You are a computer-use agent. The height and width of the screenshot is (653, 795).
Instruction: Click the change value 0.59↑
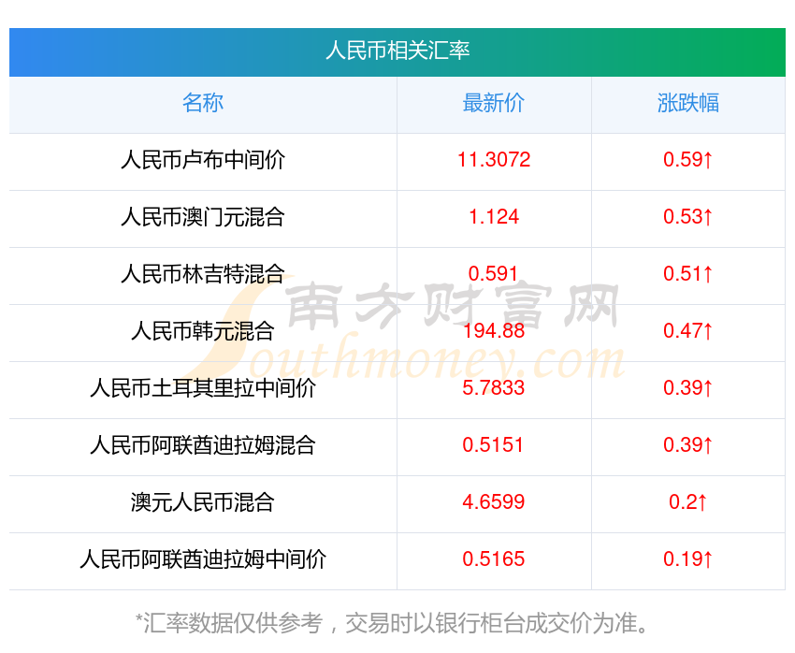688,160
